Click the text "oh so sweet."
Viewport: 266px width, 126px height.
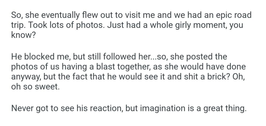click(x=35, y=87)
